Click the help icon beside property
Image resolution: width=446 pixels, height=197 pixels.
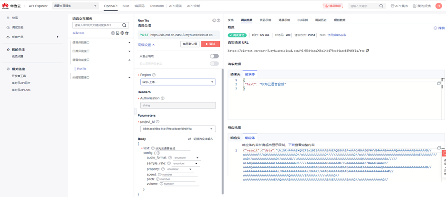tap(163, 169)
